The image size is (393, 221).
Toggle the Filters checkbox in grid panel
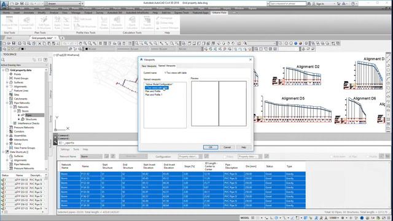point(225,157)
